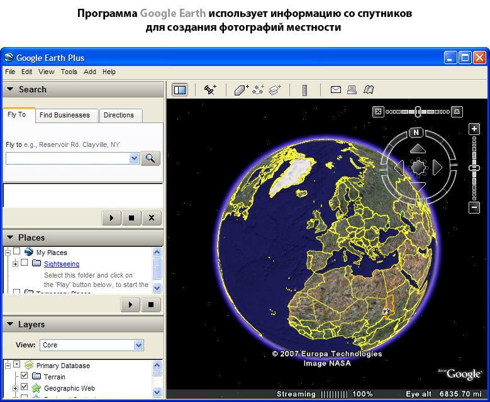Select the My Places tree item
The width and height of the screenshot is (490, 402).
coord(52,253)
